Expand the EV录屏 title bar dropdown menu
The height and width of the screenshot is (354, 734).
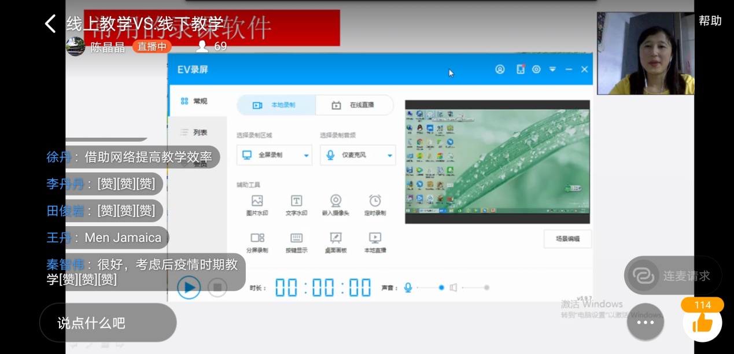[552, 69]
